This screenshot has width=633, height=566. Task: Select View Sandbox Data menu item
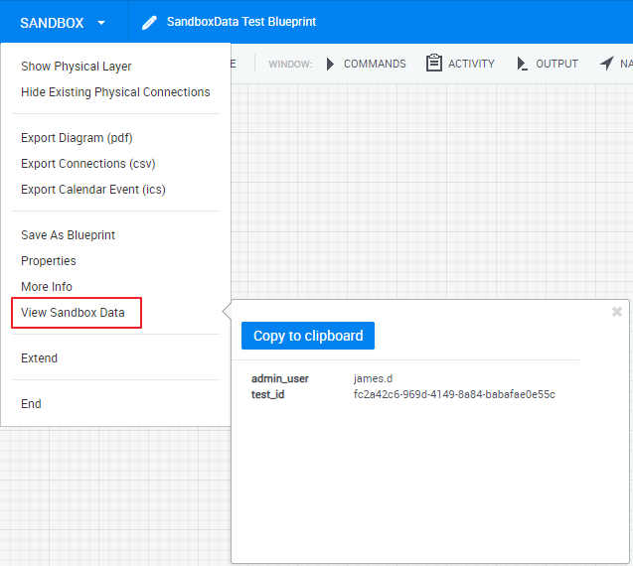click(74, 313)
